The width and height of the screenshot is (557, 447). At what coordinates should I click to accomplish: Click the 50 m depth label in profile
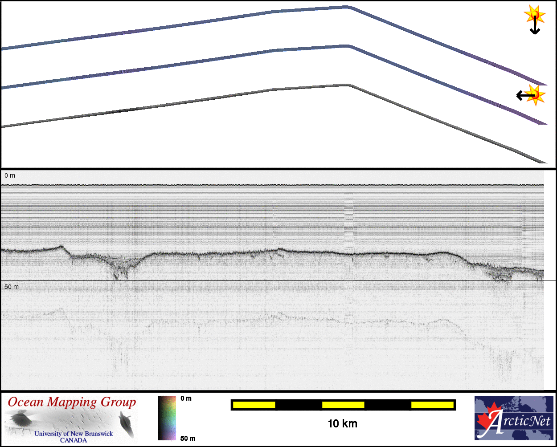pos(12,287)
